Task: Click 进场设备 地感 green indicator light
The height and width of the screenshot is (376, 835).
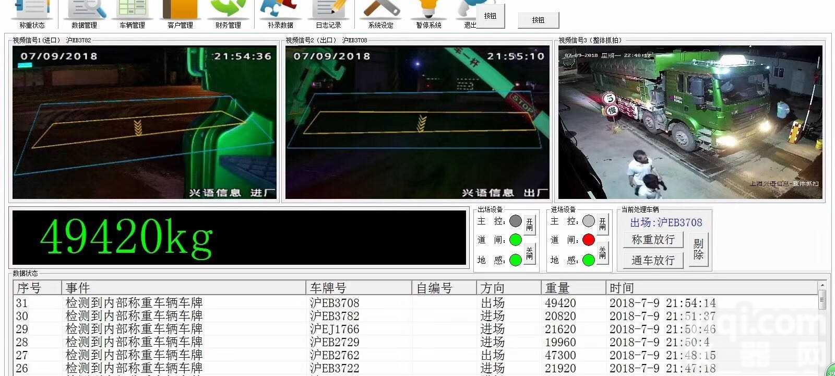Action: (x=588, y=260)
